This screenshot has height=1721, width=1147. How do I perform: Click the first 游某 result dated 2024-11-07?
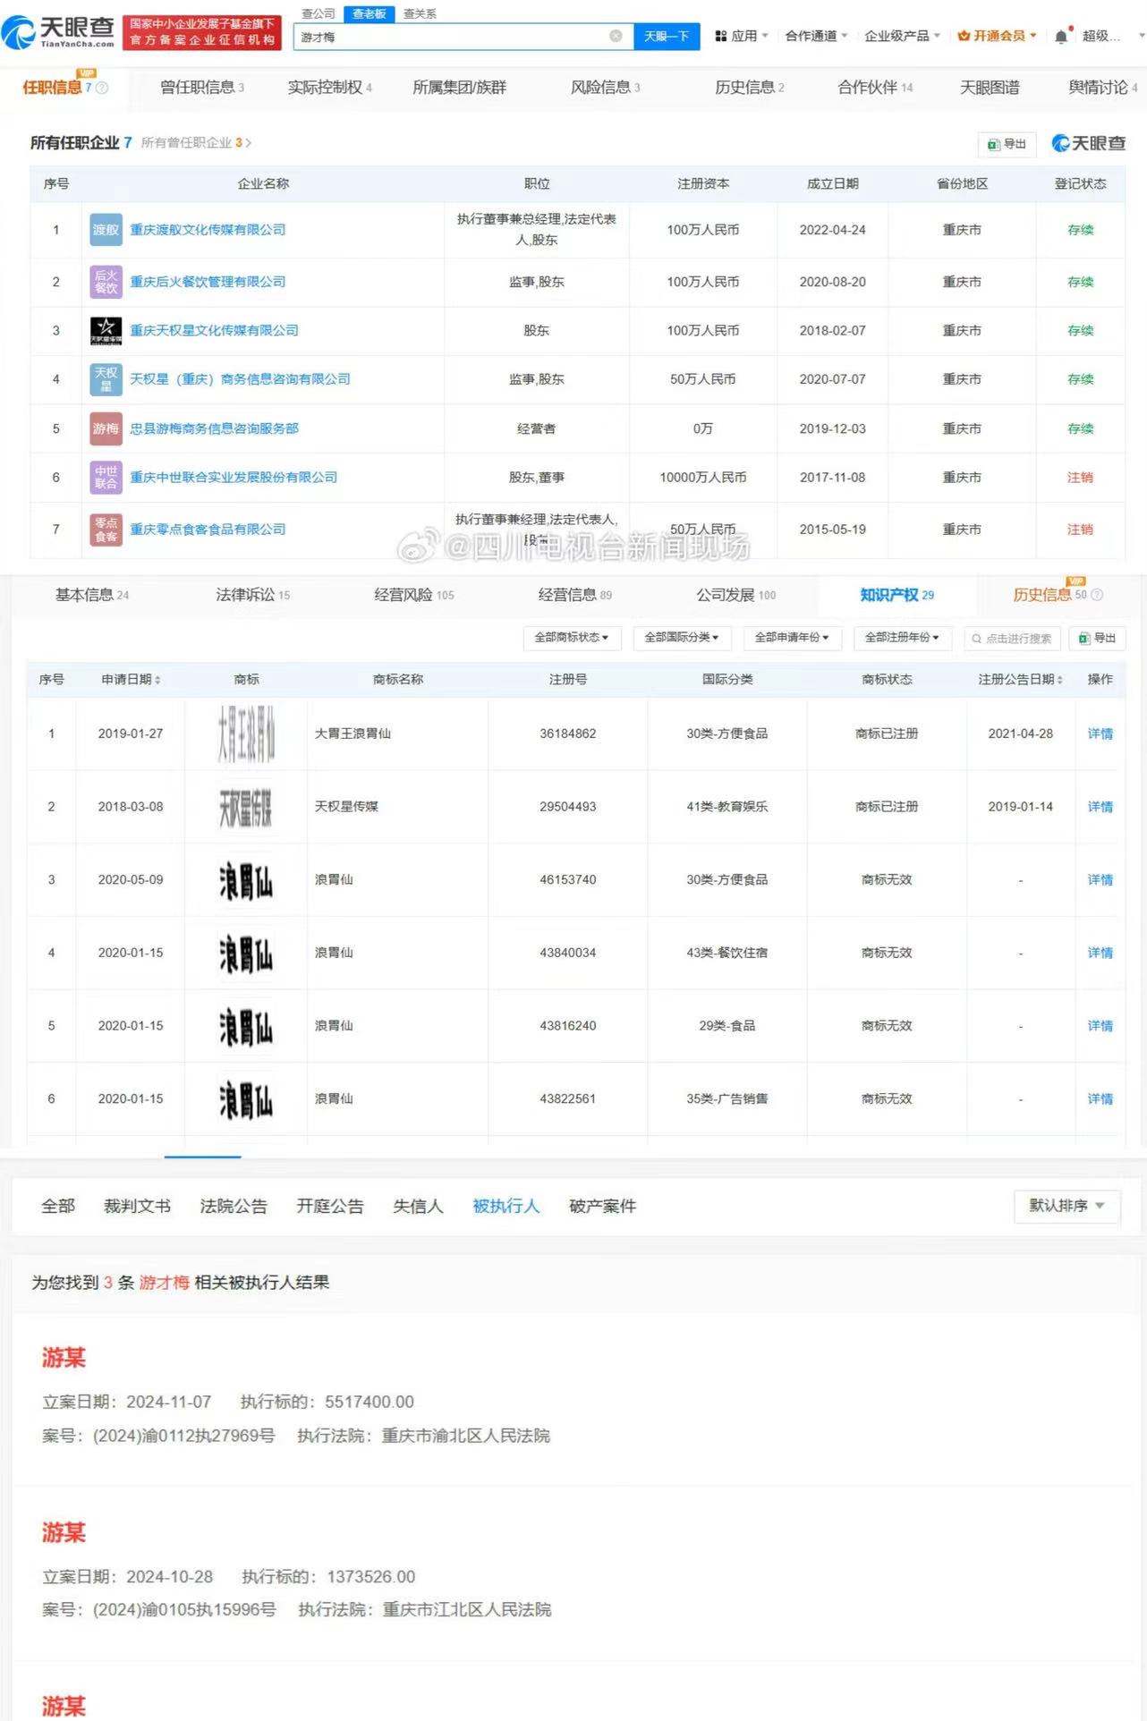tap(64, 1358)
